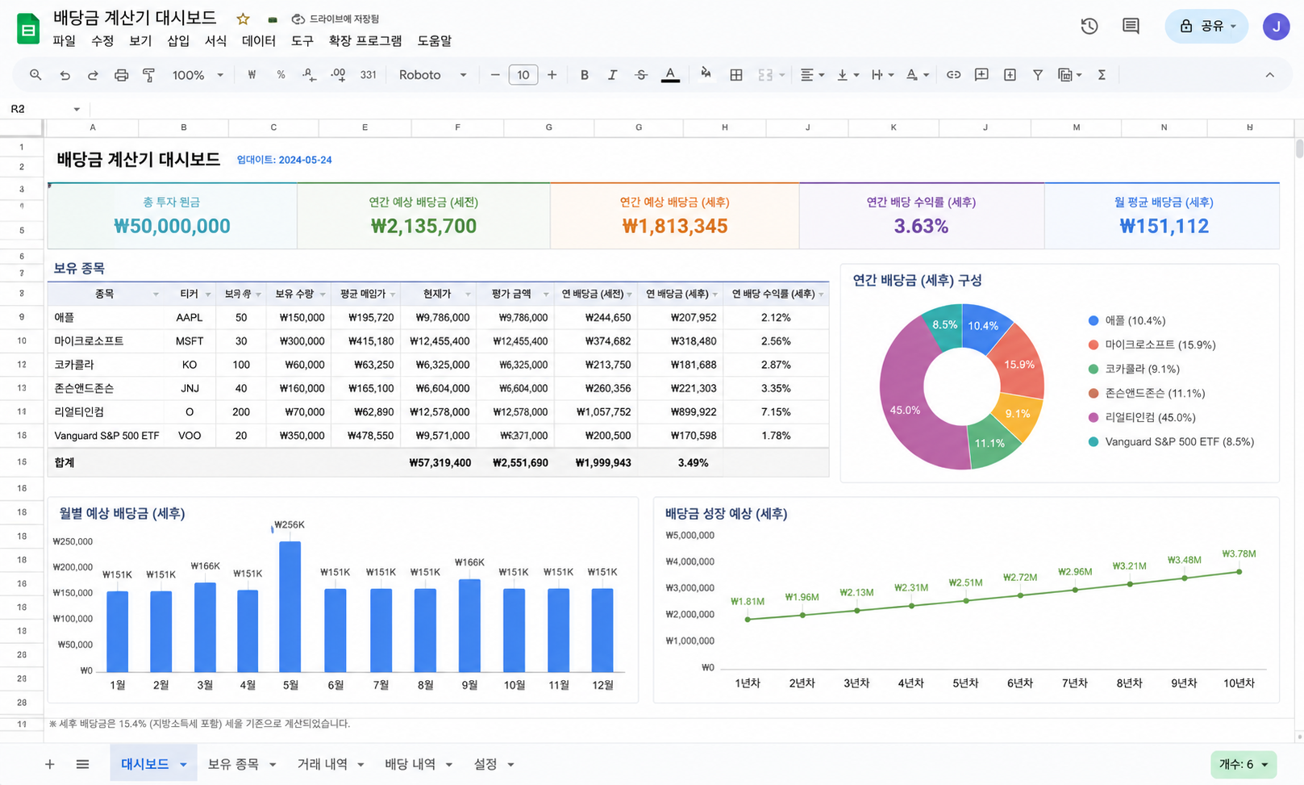Click the merge cells icon
Viewport: 1304px width, 785px height.
point(765,75)
